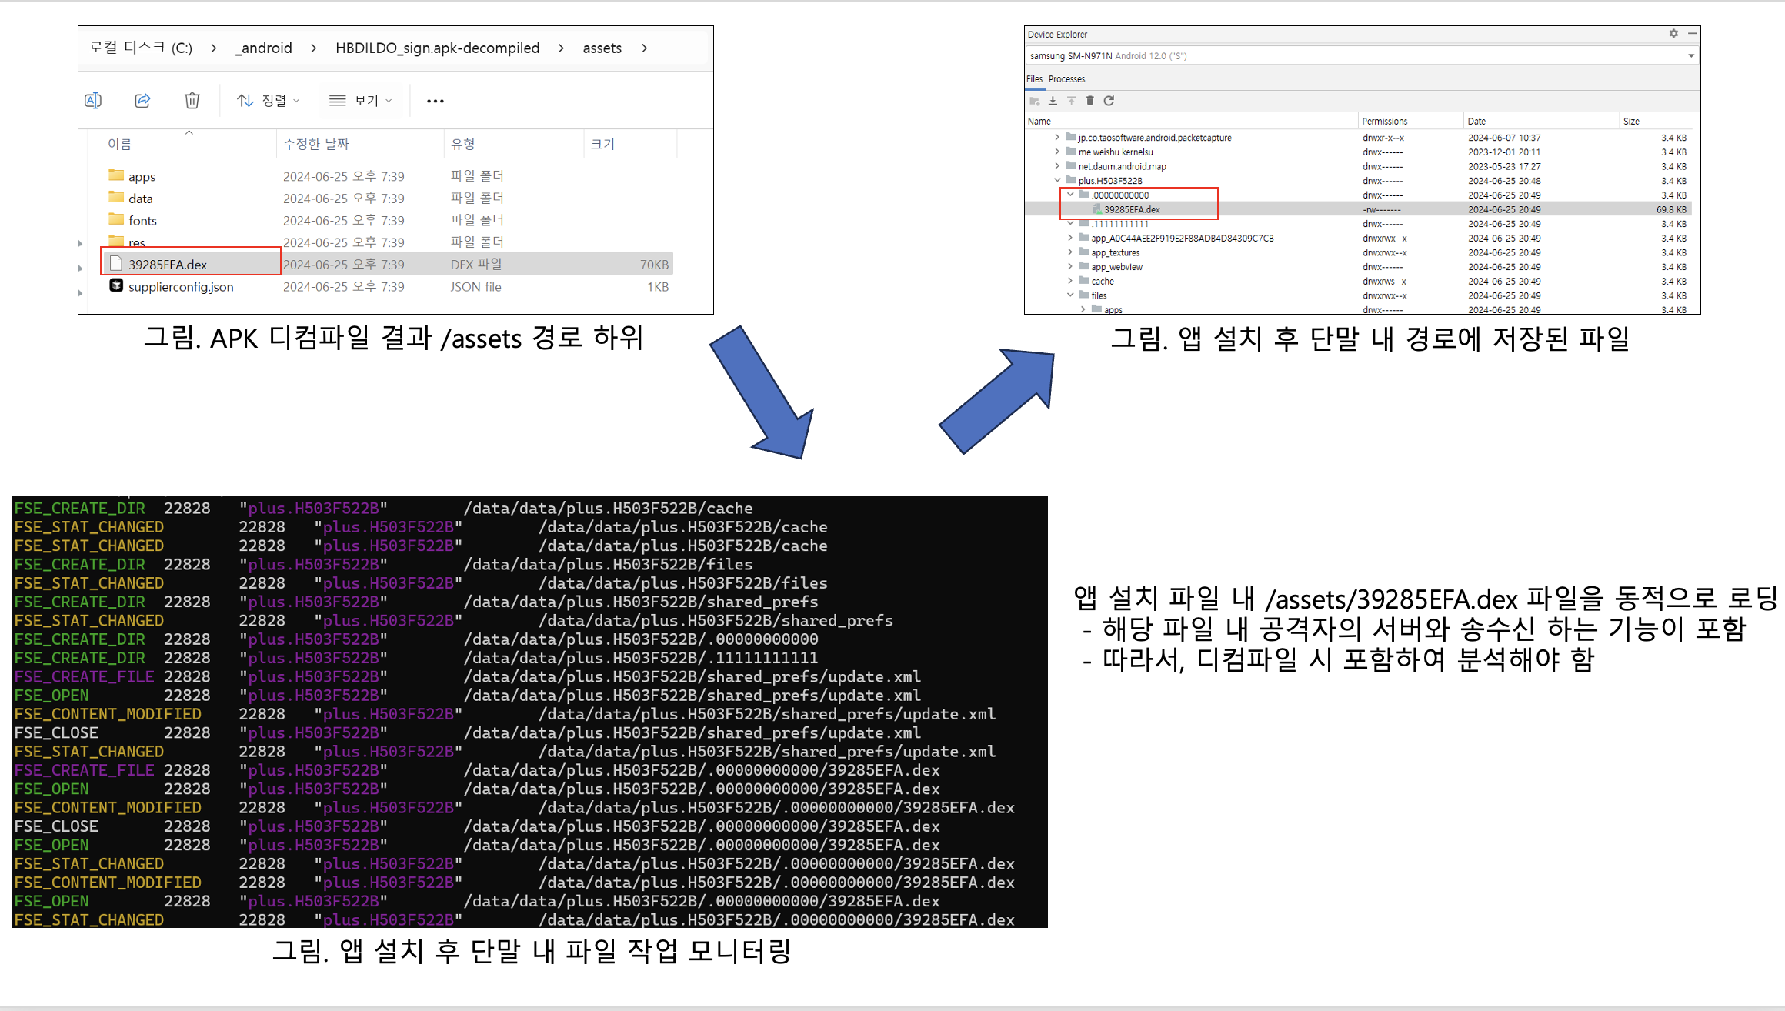Open the three-dots more options menu
This screenshot has height=1011, width=1785.
tap(435, 101)
